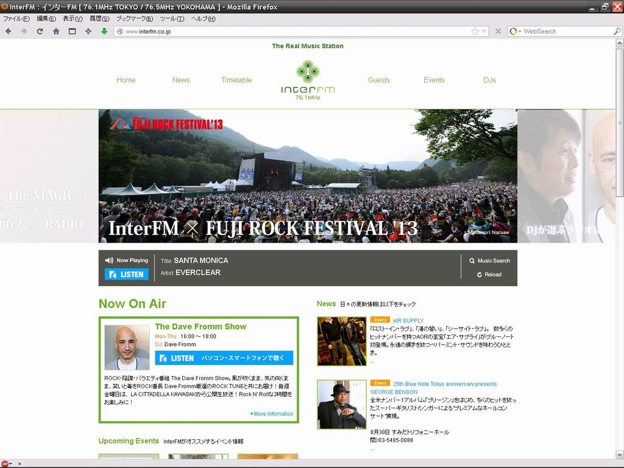
Task: Open the 表示(V) menu
Action: pos(73,19)
